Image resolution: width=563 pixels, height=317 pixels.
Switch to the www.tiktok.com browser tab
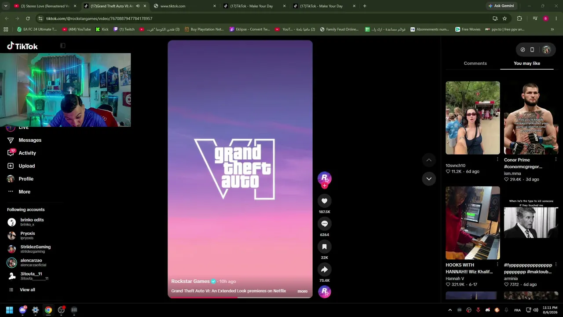(185, 6)
